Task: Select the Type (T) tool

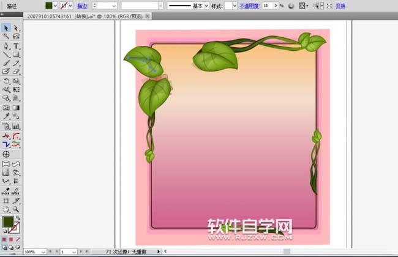Action: click(x=16, y=46)
